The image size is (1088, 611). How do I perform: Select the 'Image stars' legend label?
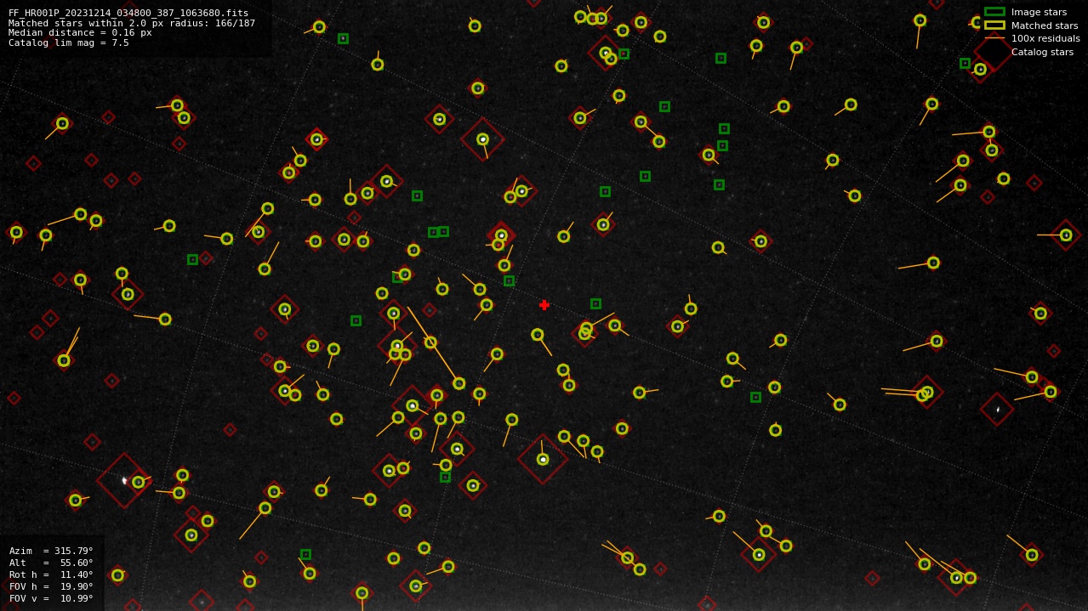1039,12
